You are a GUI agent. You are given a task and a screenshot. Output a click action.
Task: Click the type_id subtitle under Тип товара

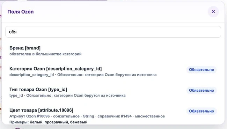pyautogui.click(x=16, y=96)
